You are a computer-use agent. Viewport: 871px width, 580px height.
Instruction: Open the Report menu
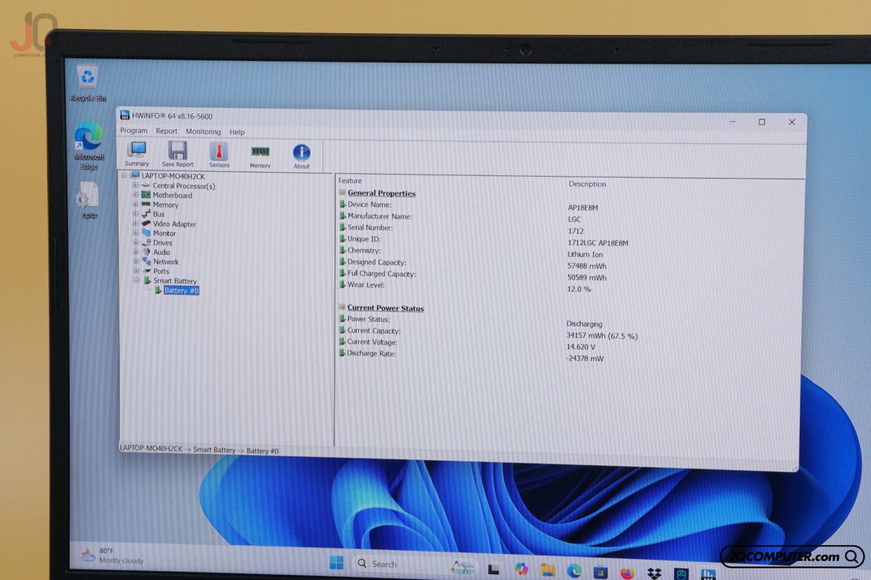[x=167, y=131]
